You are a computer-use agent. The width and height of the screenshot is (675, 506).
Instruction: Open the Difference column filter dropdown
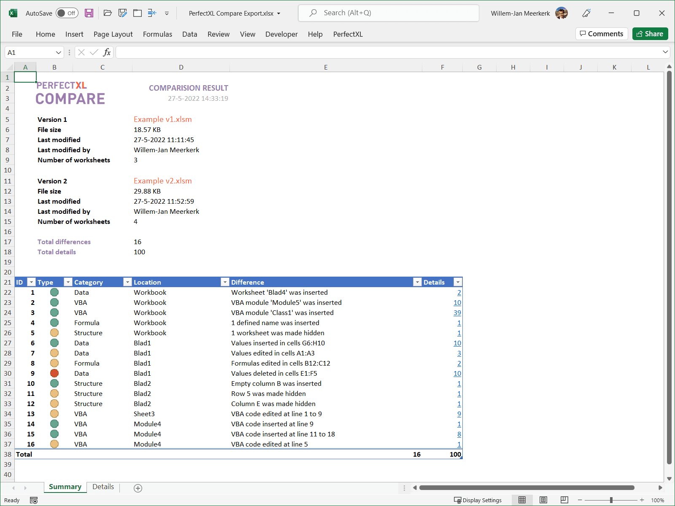417,282
